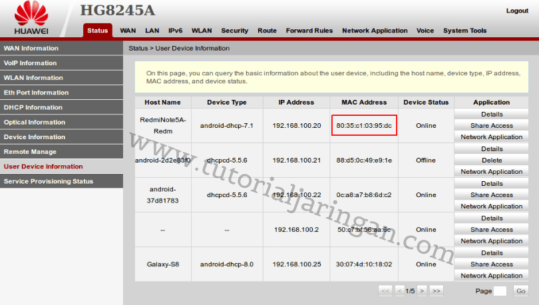The image size is (539, 305).
Task: Go to first page with << button
Action: 385,291
